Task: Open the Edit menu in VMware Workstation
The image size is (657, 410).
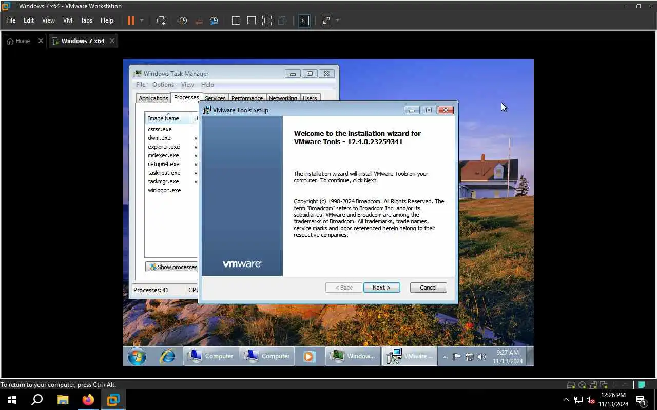Action: point(29,20)
